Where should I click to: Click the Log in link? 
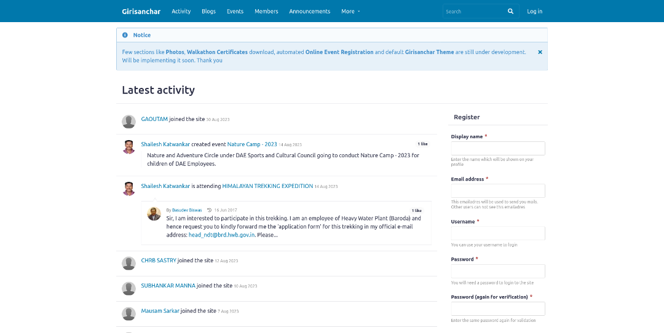pyautogui.click(x=534, y=11)
